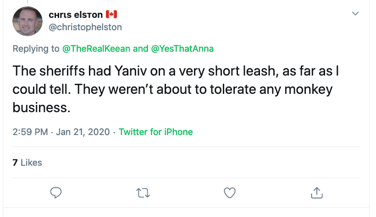Open Chris Elston's profile picture
This screenshot has width=376, height=217.
[28, 21]
